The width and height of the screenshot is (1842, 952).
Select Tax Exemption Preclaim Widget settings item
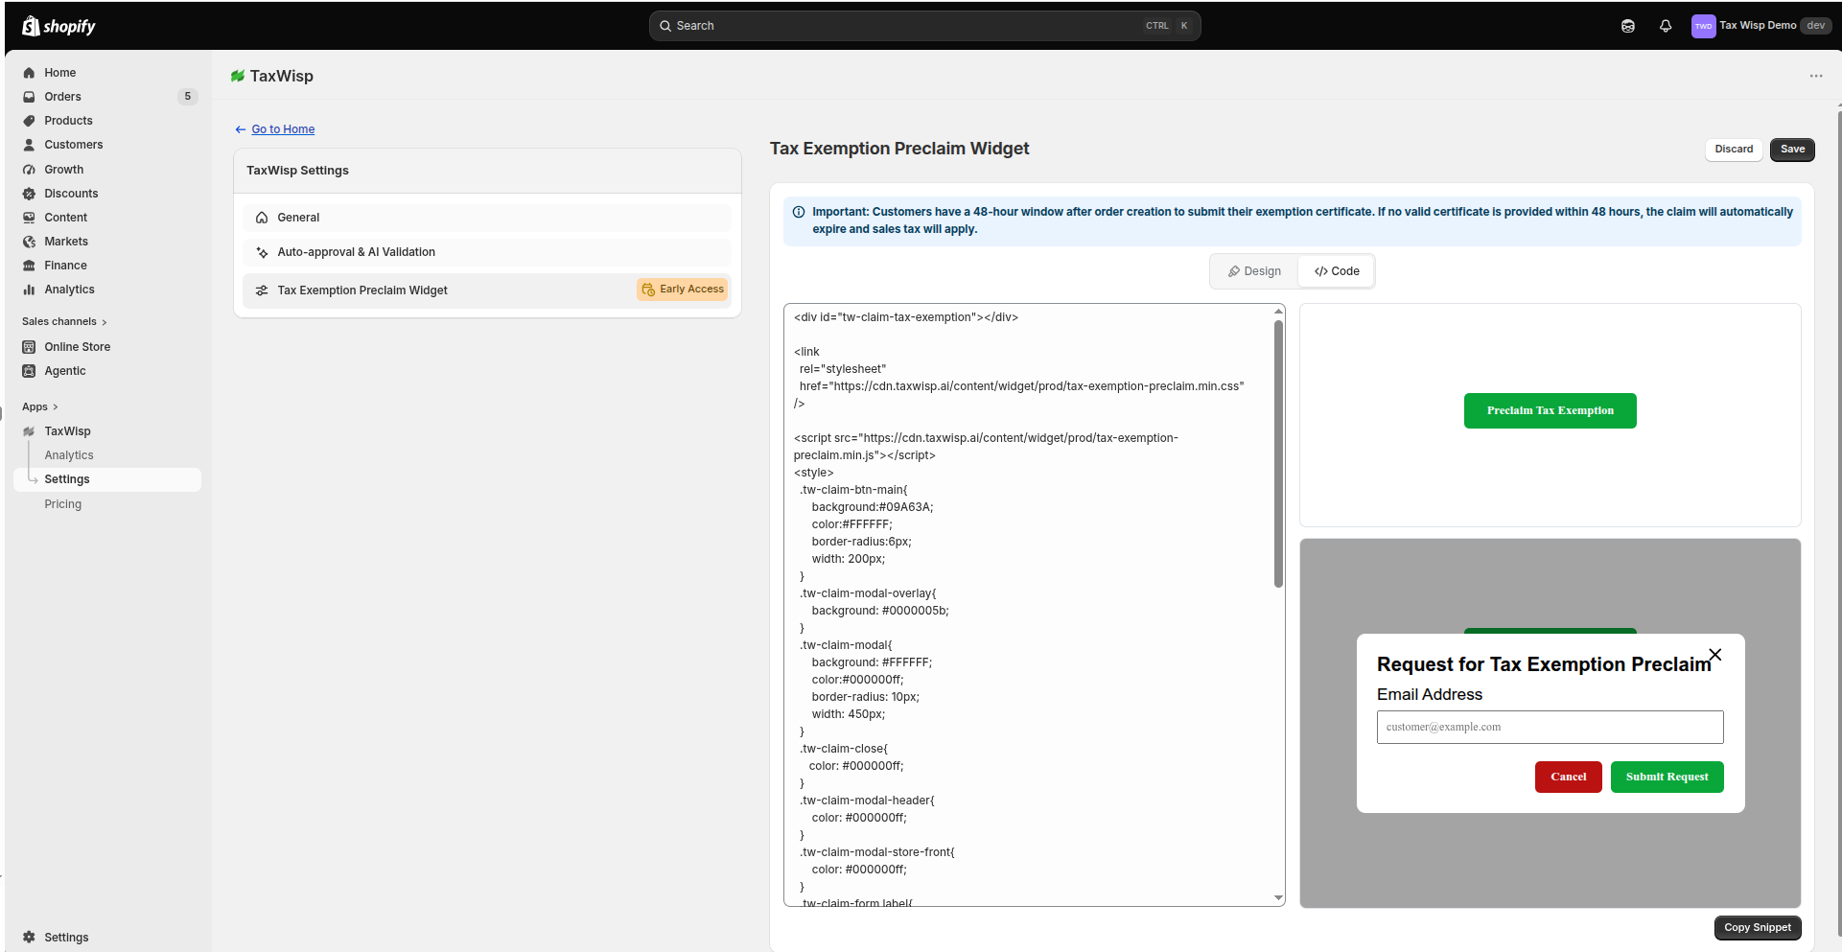[x=487, y=290]
